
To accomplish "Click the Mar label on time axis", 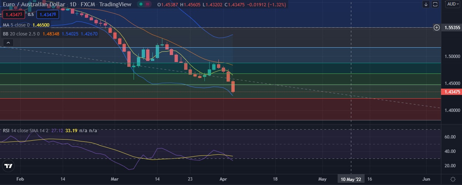I will (114, 179).
